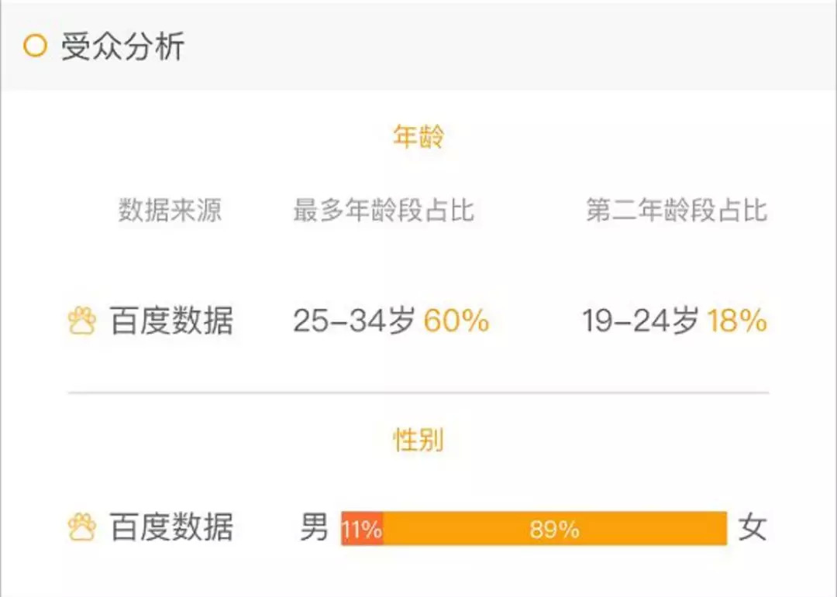Select 百度数据 label in age row
837x597 pixels.
tap(171, 321)
